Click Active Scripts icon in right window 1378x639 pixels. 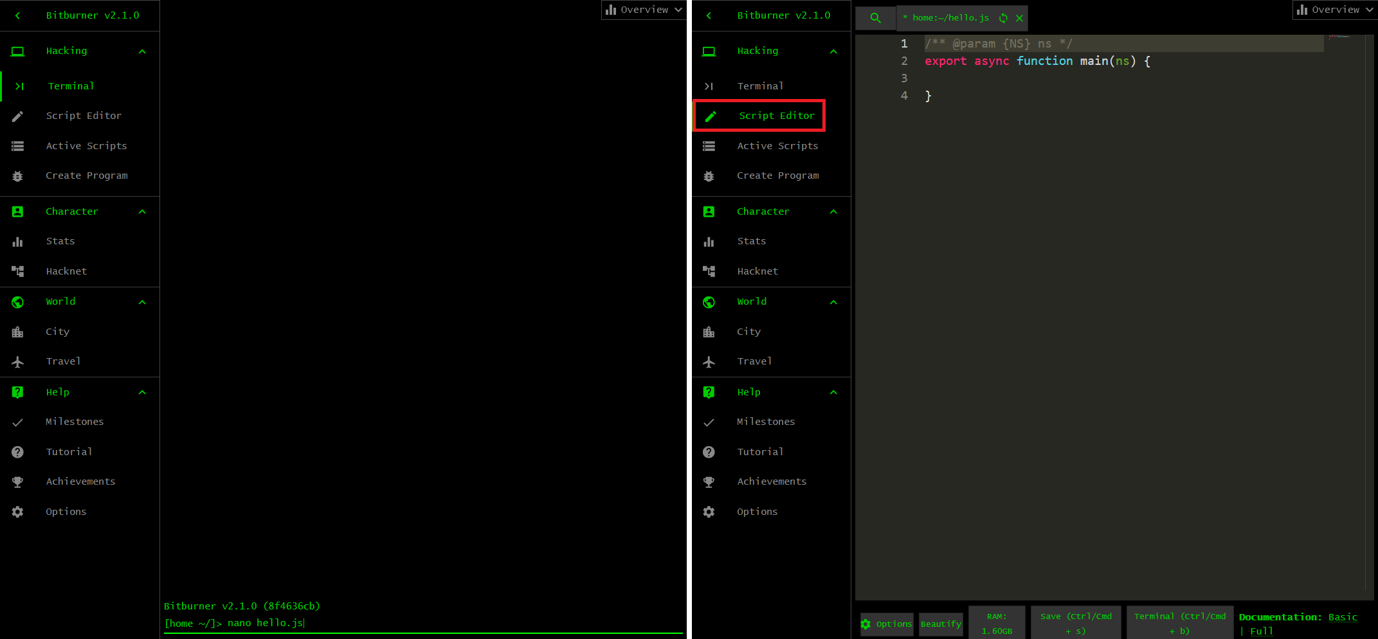(x=709, y=146)
